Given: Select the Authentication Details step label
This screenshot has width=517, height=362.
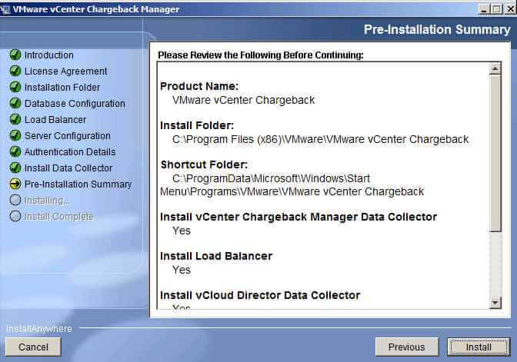Looking at the screenshot, I should coord(70,152).
